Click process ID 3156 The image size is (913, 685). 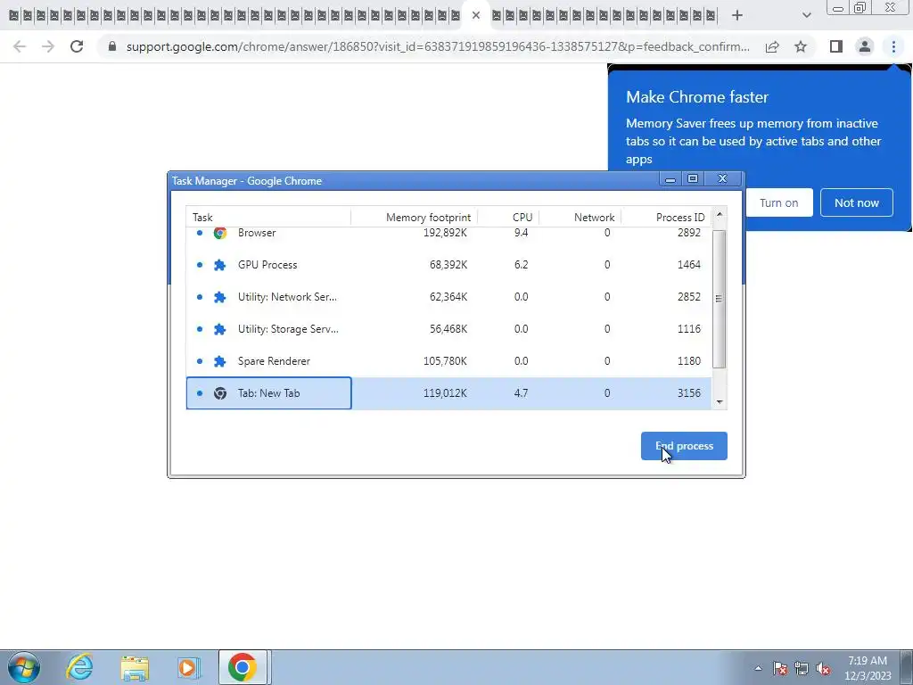(689, 393)
